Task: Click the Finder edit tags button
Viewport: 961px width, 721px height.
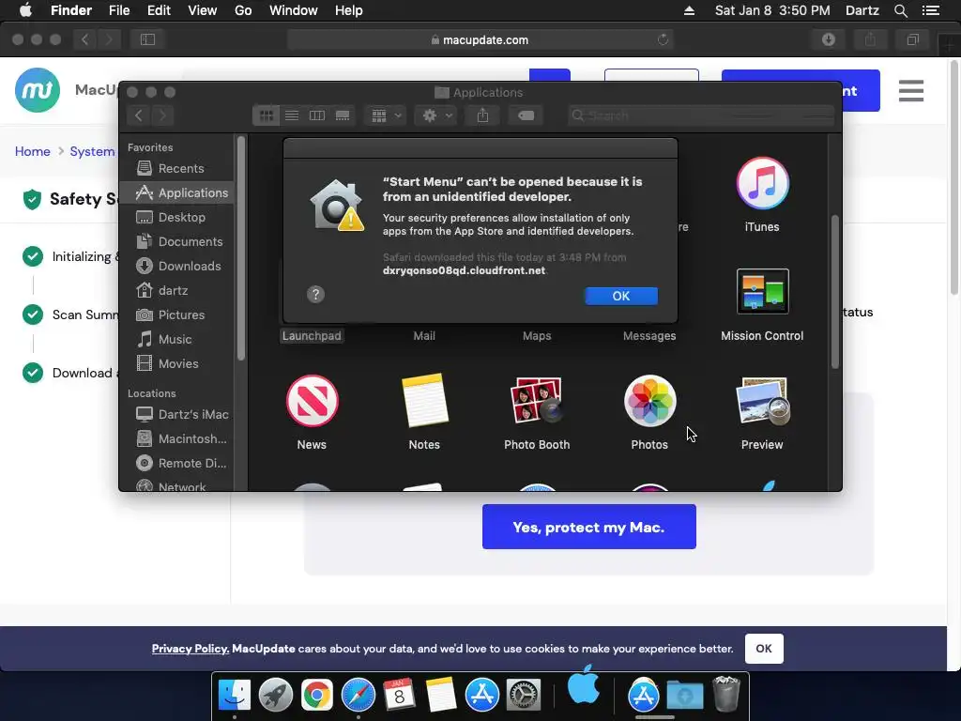Action: point(526,115)
